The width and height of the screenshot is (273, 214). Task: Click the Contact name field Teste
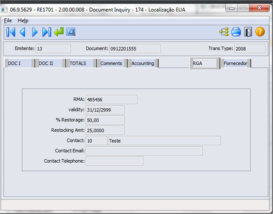164,140
